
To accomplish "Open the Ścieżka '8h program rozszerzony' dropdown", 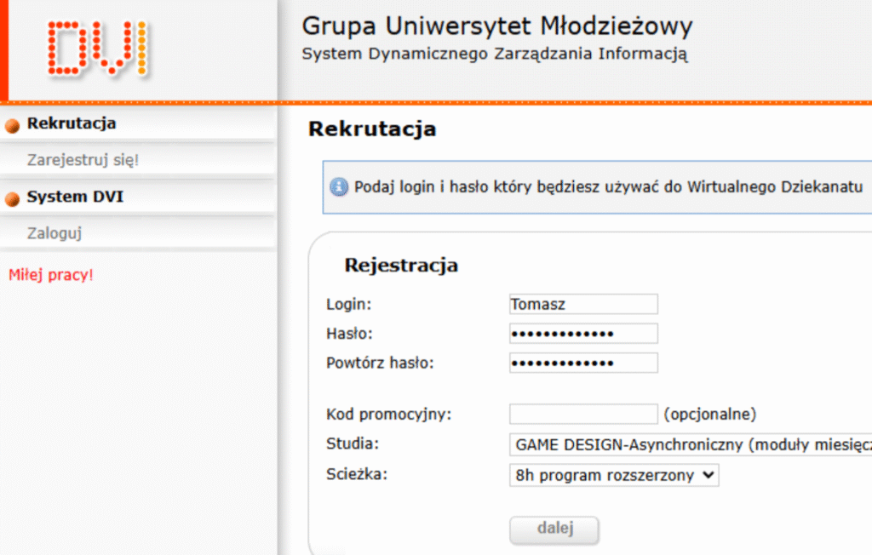I will point(614,475).
